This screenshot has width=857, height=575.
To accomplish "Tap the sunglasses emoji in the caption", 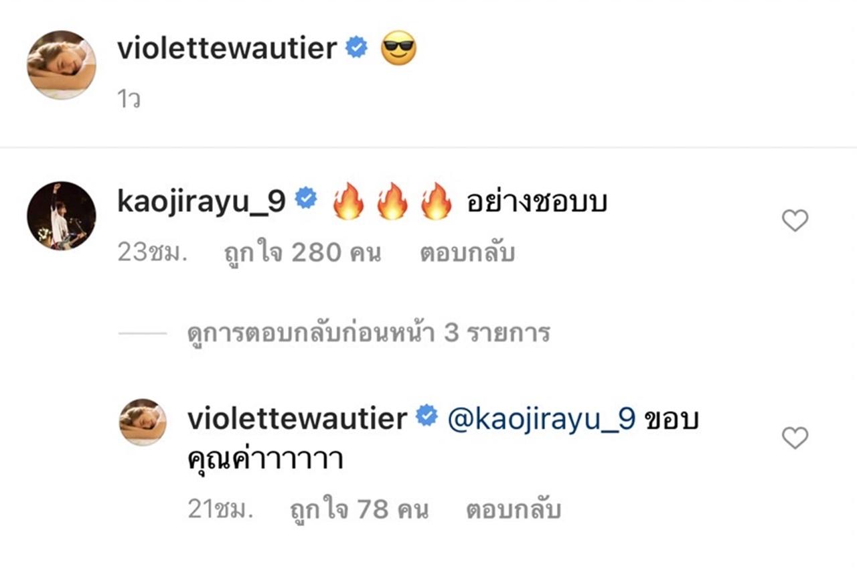I will point(398,48).
